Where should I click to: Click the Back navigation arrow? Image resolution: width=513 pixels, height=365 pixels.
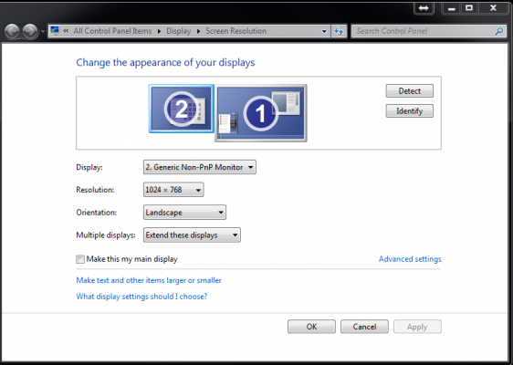[x=12, y=31]
